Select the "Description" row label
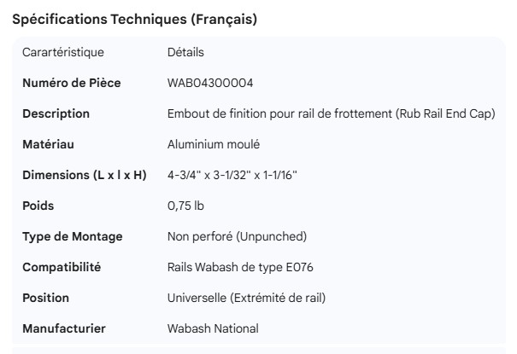The image size is (517, 354). pos(56,113)
